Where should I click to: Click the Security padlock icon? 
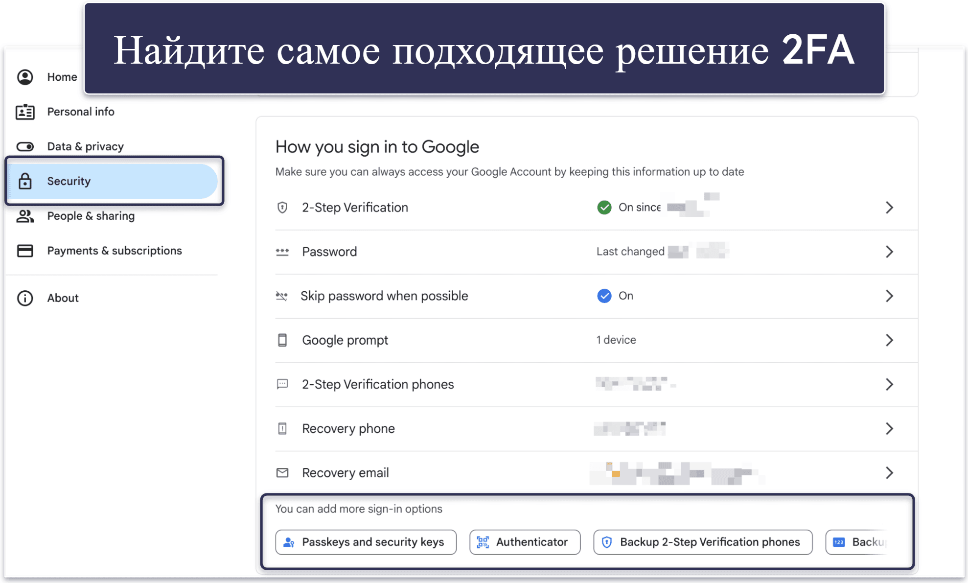click(25, 181)
